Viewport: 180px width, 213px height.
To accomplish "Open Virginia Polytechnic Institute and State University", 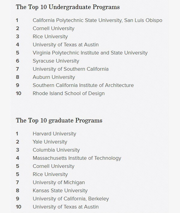I will coord(90,53).
